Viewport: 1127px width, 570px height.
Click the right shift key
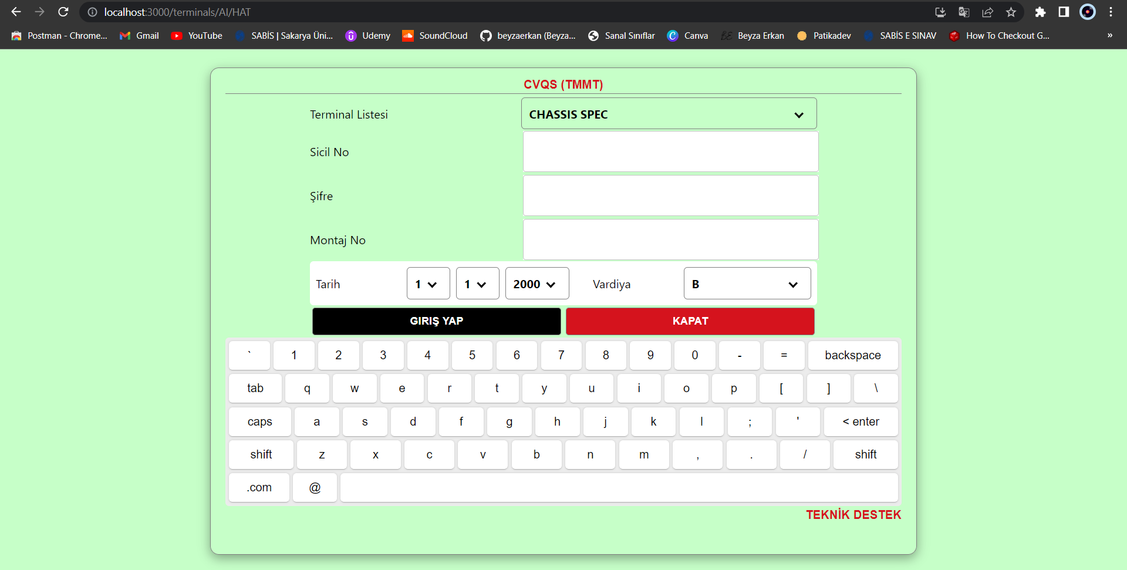coord(866,454)
